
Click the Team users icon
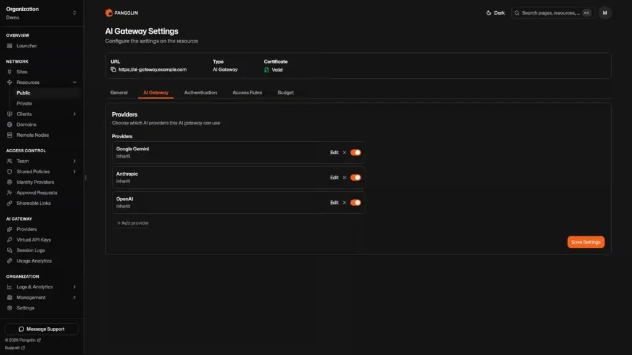(x=10, y=161)
